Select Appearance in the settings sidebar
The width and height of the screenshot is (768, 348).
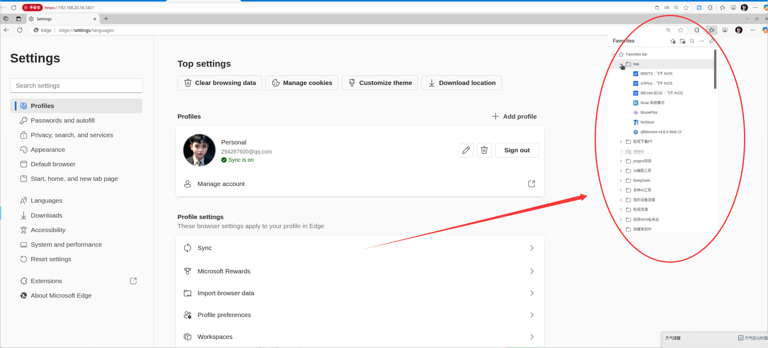tap(48, 150)
